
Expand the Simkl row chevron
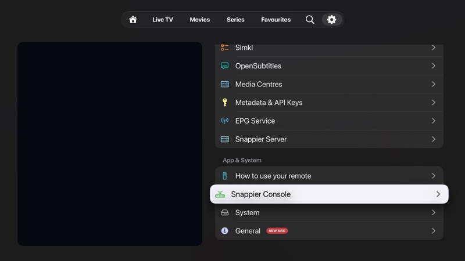click(434, 48)
